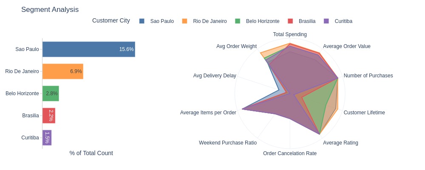The image size is (425, 170).
Task: Click the Order Cancelation Rate axis label
Action: [x=290, y=153]
